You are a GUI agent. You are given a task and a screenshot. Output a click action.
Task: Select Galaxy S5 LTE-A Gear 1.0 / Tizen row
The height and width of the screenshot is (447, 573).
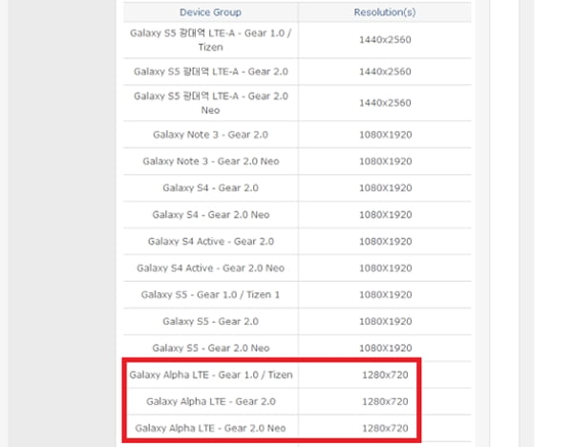pyautogui.click(x=210, y=40)
